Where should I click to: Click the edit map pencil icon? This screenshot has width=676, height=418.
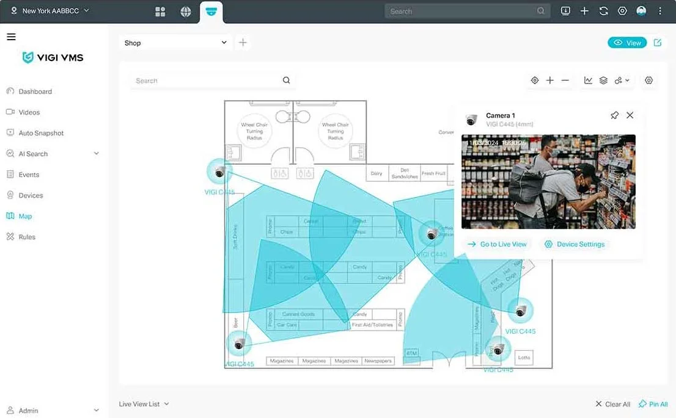click(x=657, y=43)
